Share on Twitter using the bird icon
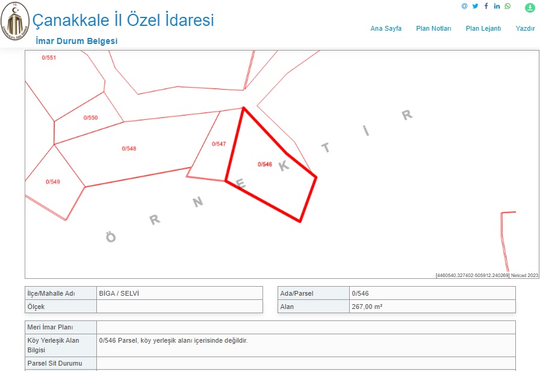 (475, 6)
